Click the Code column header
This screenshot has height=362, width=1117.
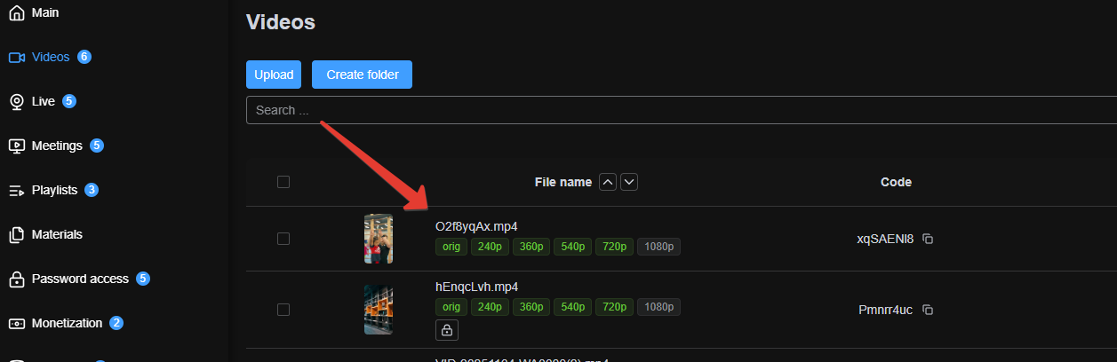tap(896, 182)
